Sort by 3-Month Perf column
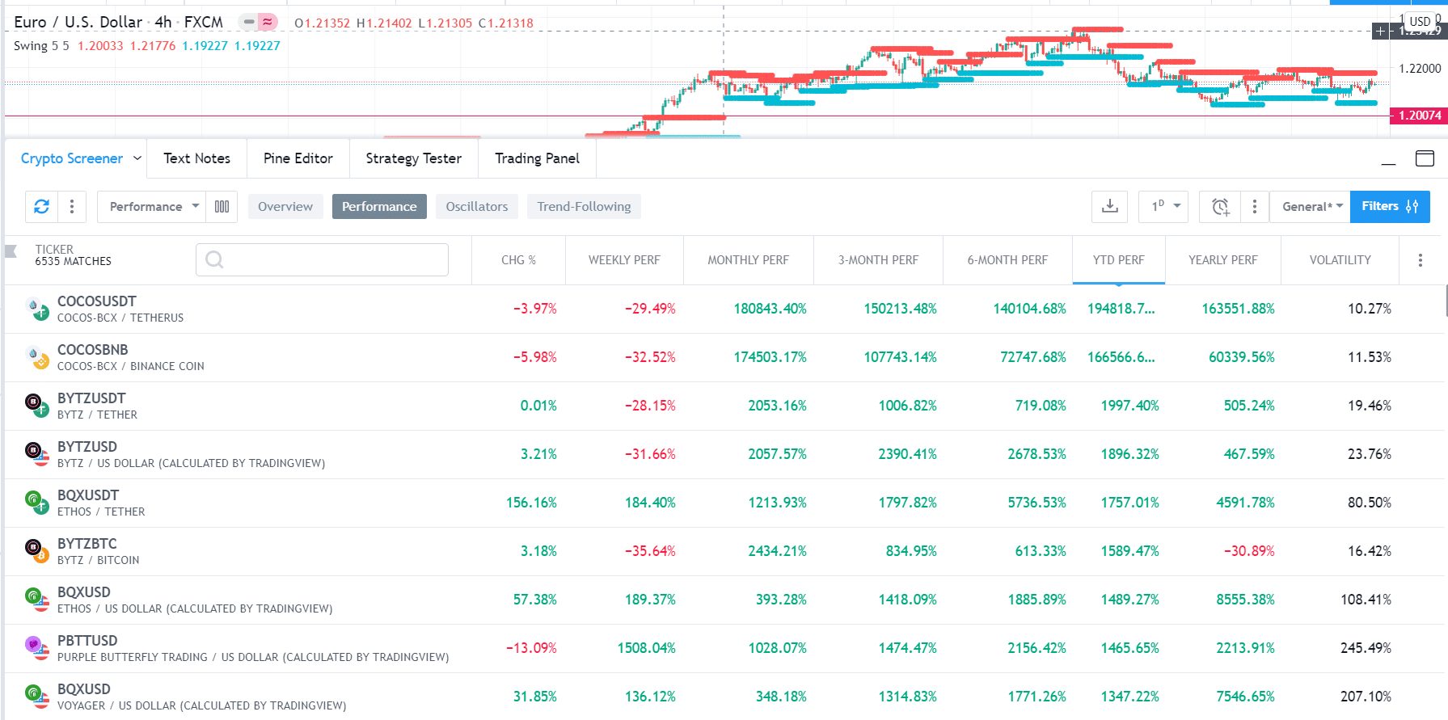Screen dimensions: 1448x720 (878, 260)
